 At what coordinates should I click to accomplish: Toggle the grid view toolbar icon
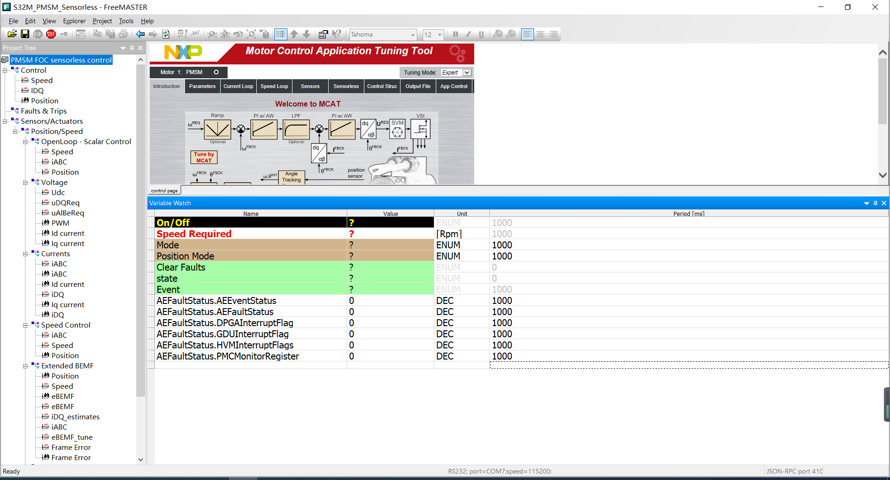tap(281, 34)
